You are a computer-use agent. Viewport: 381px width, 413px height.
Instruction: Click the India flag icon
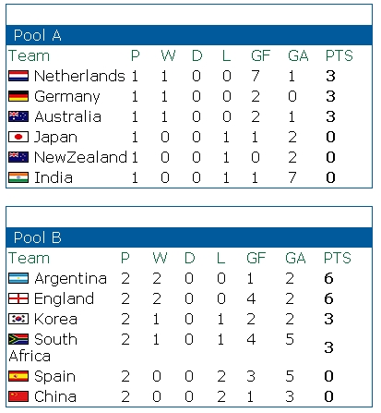[18, 177]
